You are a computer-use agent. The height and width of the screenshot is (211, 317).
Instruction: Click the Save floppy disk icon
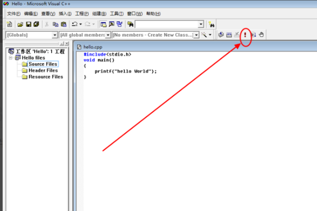(29, 24)
